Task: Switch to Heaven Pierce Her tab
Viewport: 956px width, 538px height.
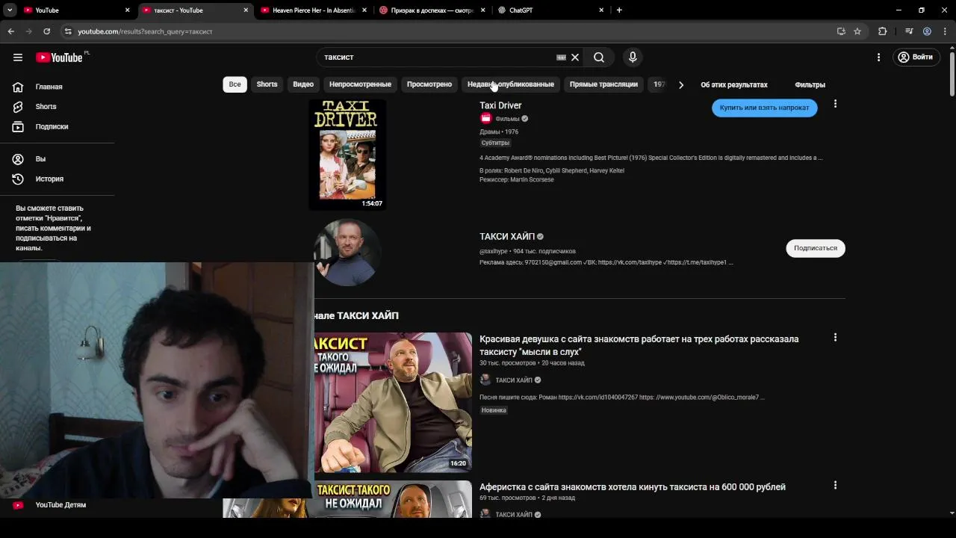Action: click(x=314, y=10)
